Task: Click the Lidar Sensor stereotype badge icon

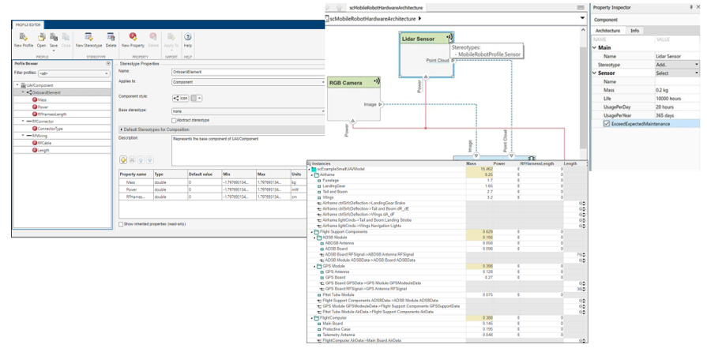Action: click(449, 37)
